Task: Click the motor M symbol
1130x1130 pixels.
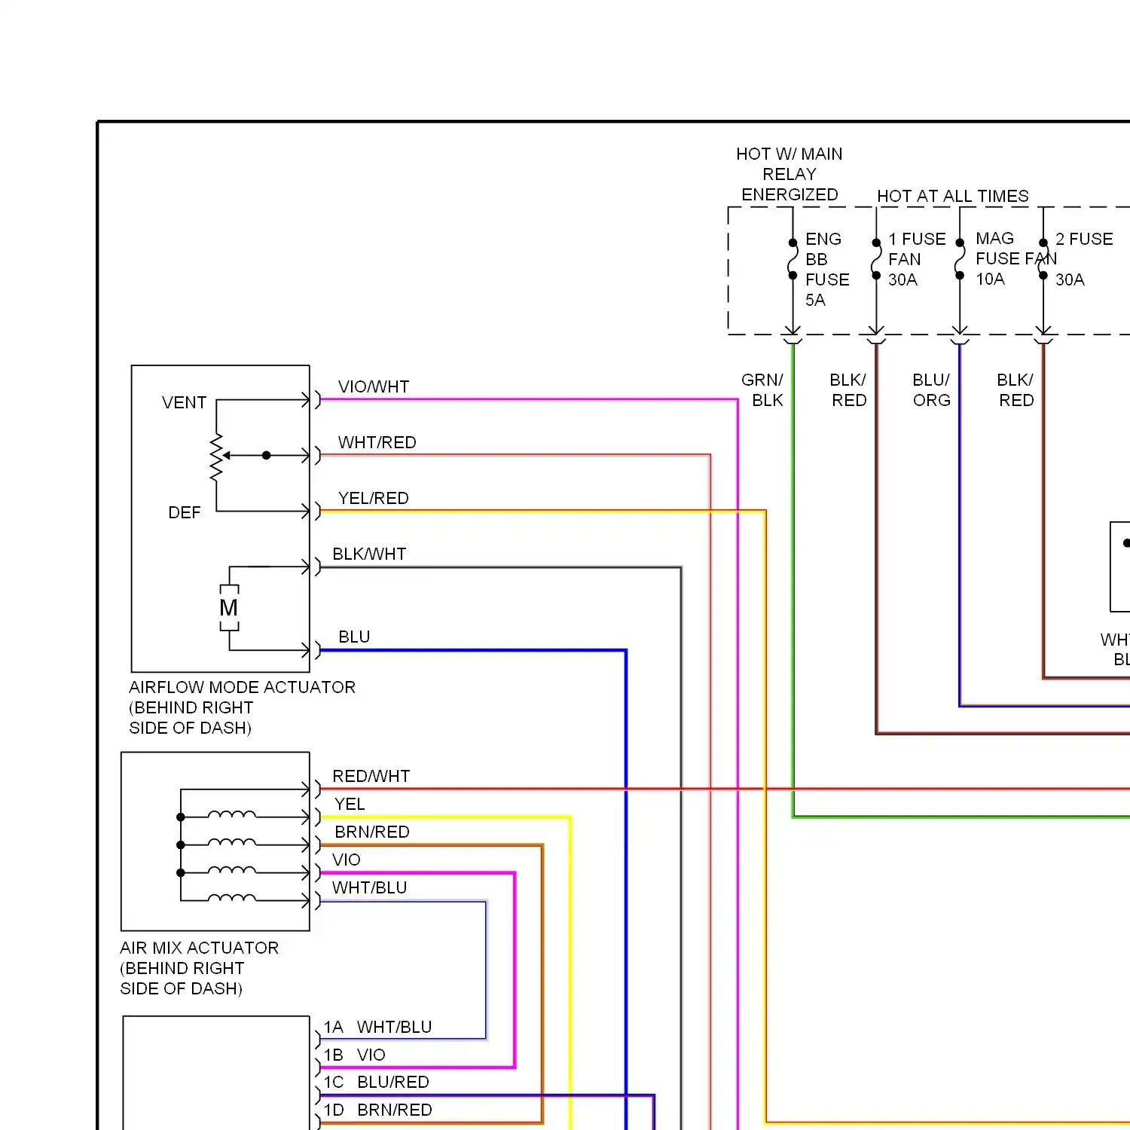Action: [229, 608]
